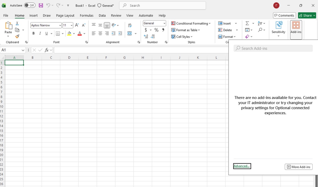318x187 pixels.
Task: Click the Increase Indent icon
Action: [120, 34]
